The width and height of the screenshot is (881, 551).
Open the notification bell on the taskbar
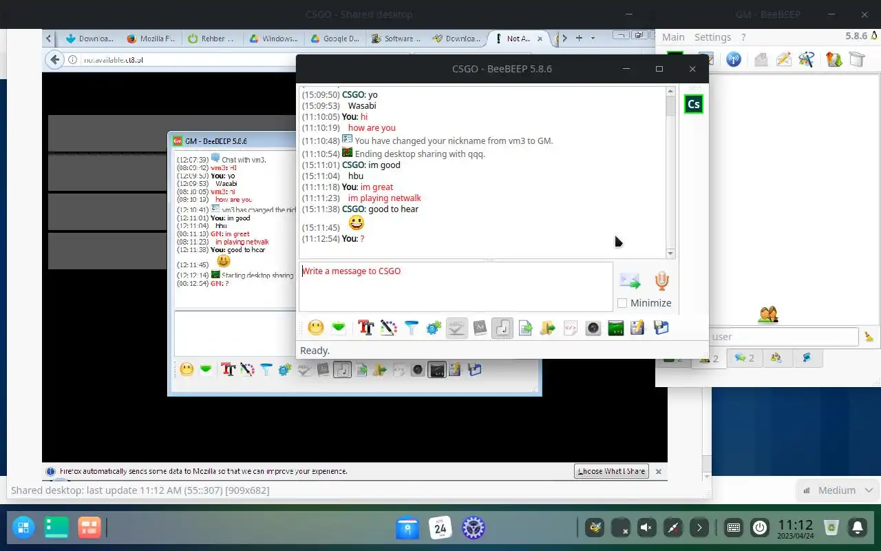click(x=858, y=528)
